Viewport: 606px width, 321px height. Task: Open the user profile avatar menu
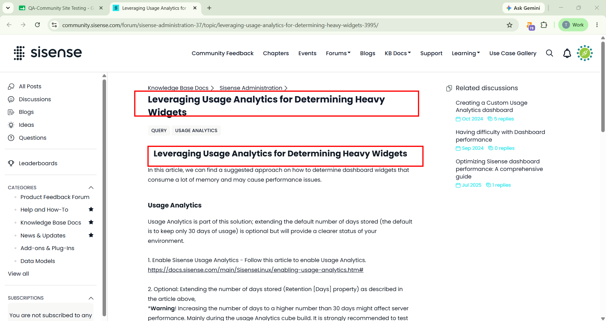point(585,53)
